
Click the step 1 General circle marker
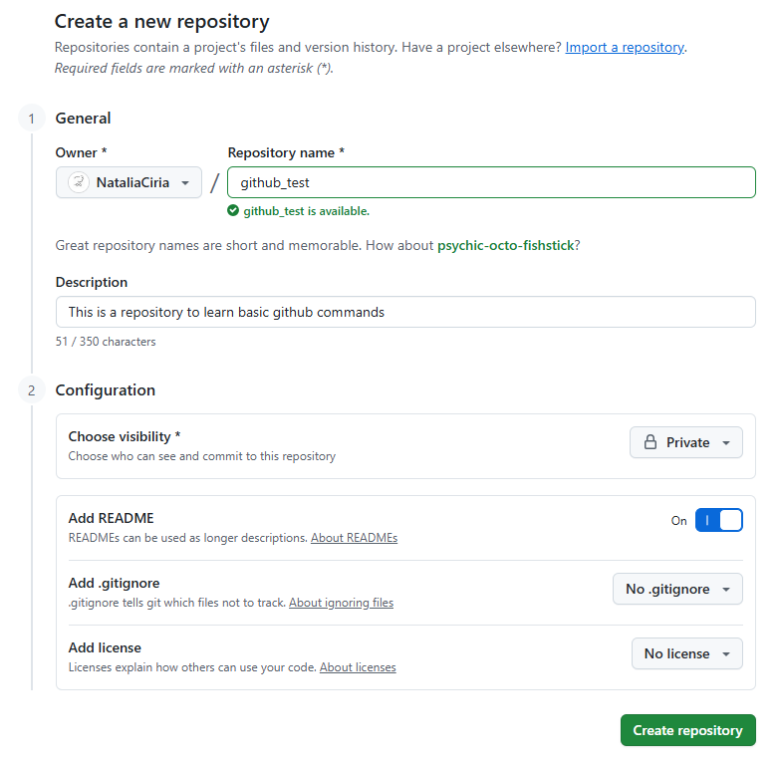point(31,119)
